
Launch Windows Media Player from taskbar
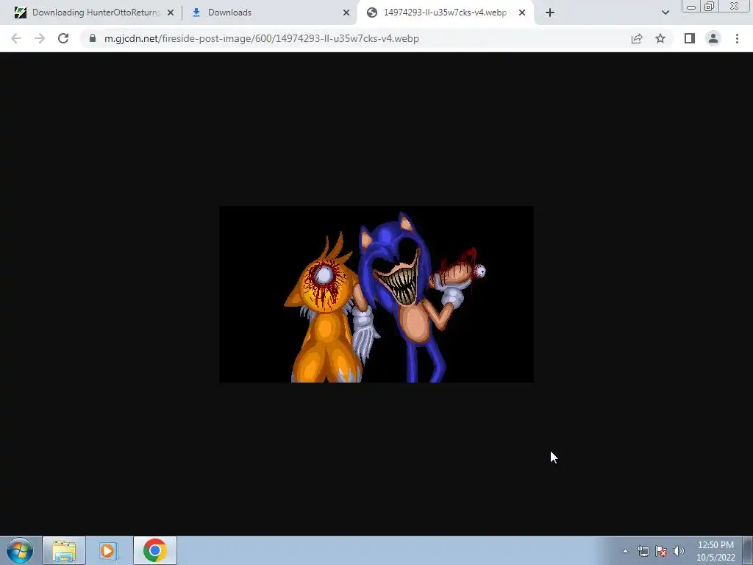point(108,550)
